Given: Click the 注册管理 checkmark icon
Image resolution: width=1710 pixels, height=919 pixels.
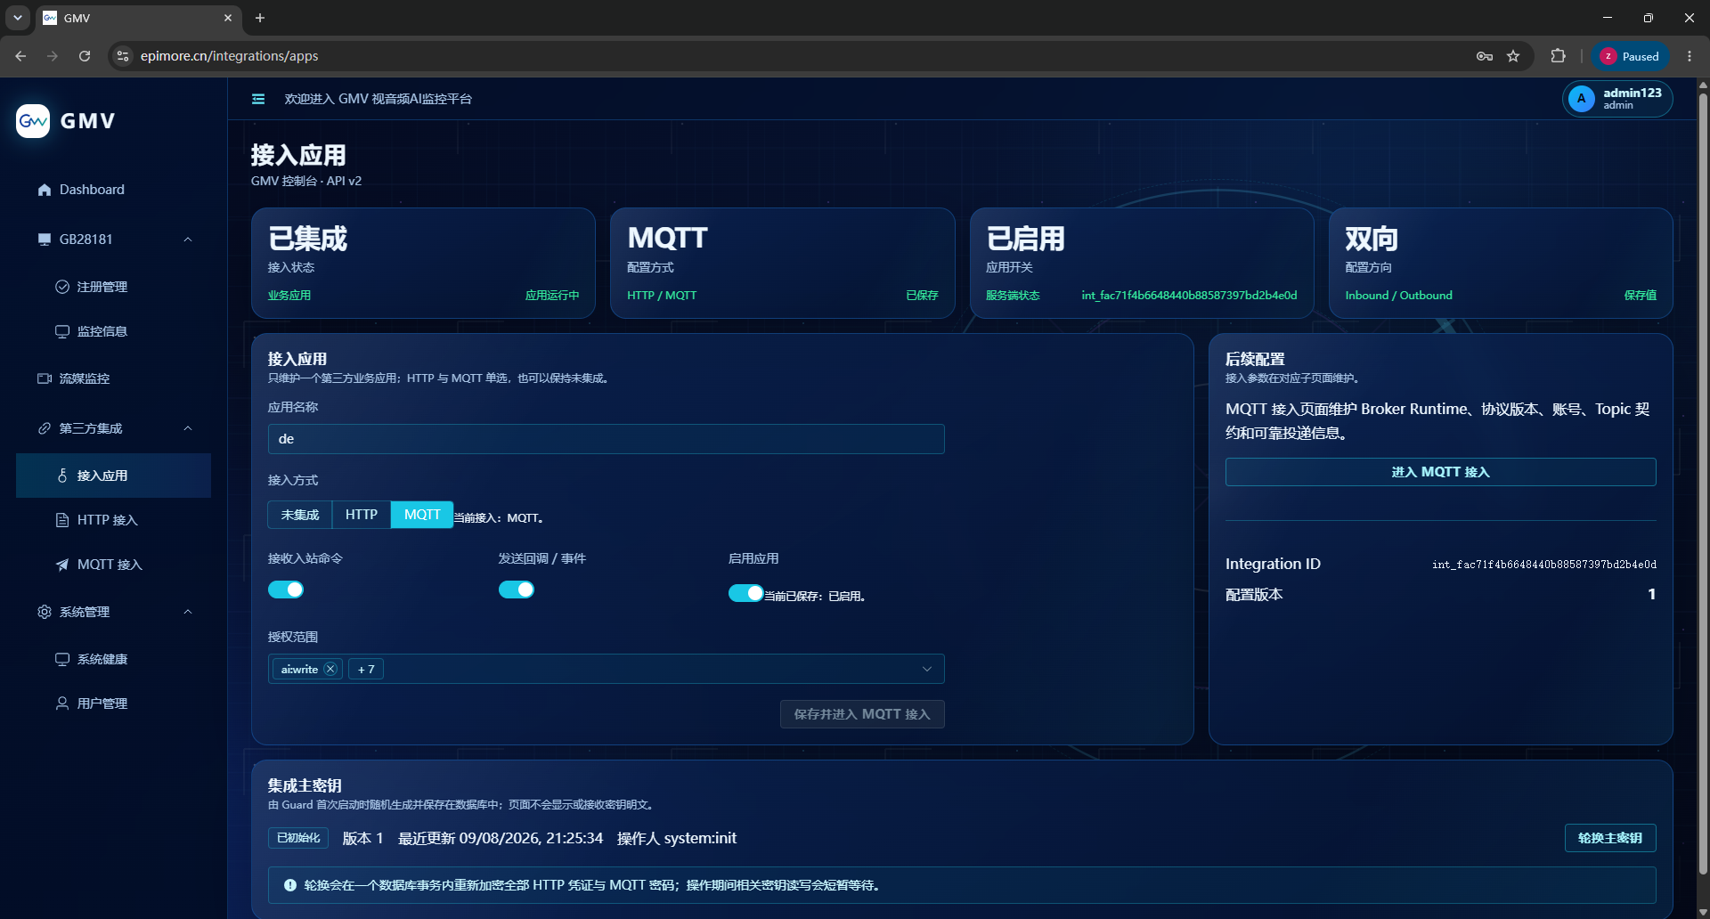Looking at the screenshot, I should pyautogui.click(x=62, y=287).
